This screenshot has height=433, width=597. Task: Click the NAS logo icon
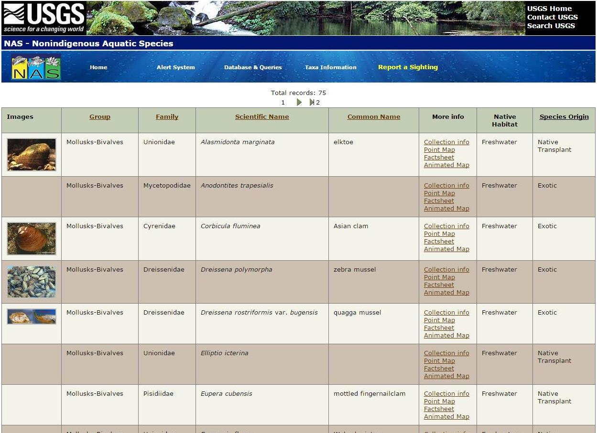pos(36,67)
